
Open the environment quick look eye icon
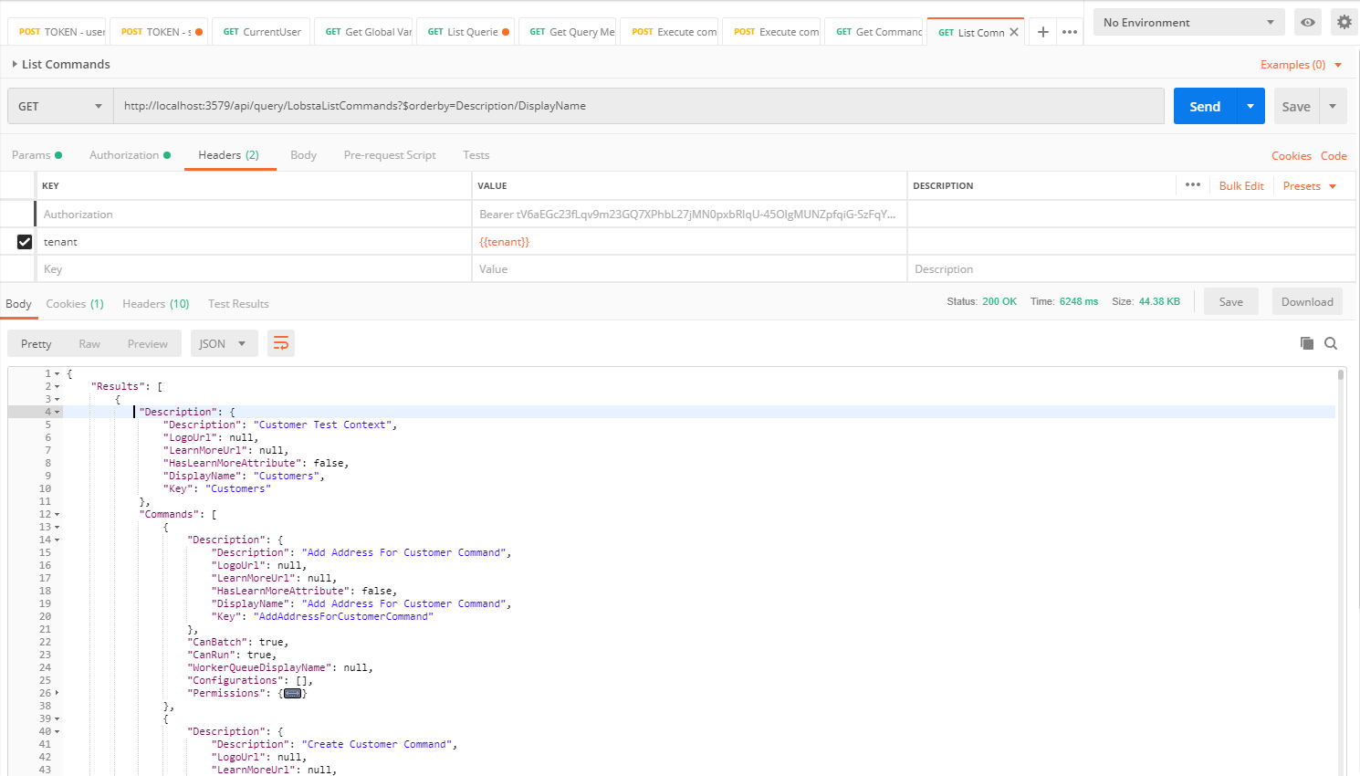(1308, 22)
